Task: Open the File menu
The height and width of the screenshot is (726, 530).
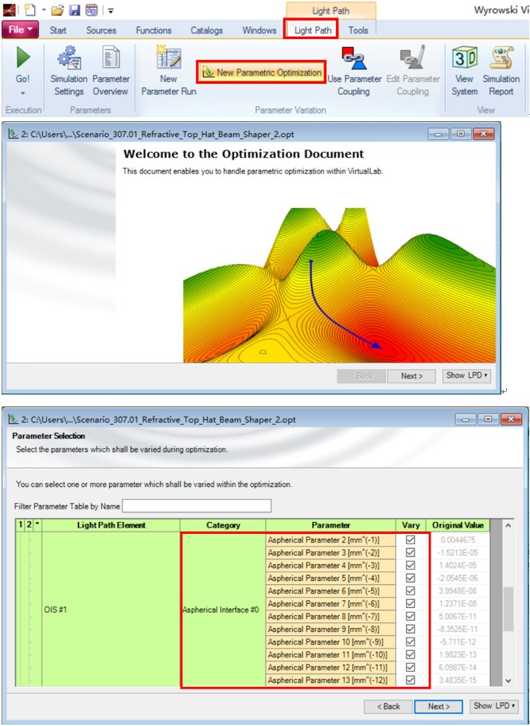Action: (x=21, y=30)
